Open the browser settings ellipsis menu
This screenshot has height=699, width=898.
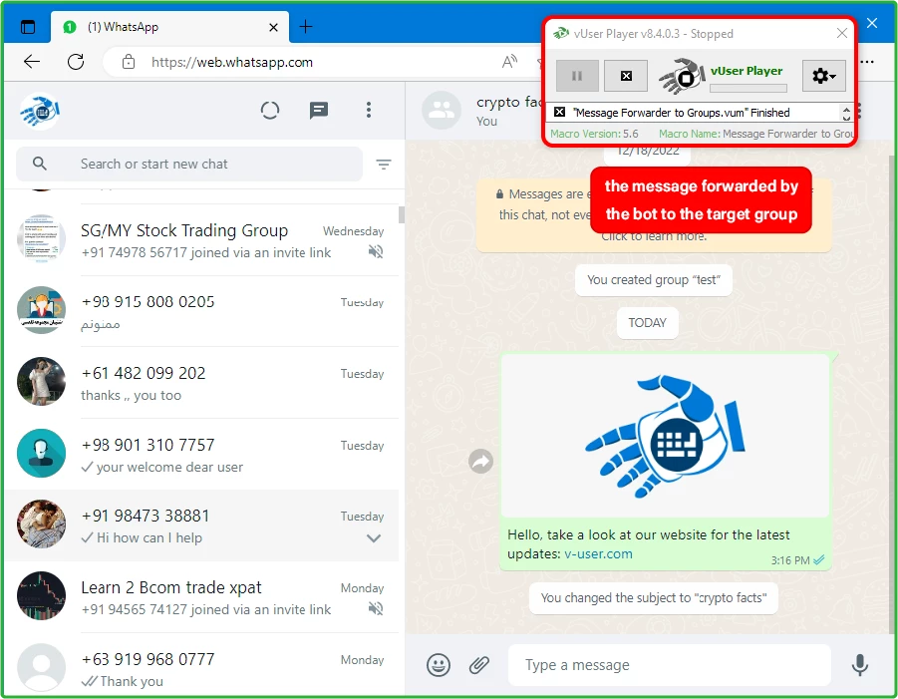868,61
